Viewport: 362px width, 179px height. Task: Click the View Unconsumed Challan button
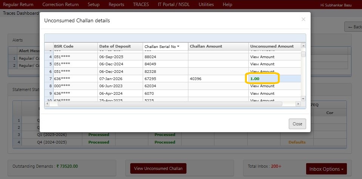158,168
